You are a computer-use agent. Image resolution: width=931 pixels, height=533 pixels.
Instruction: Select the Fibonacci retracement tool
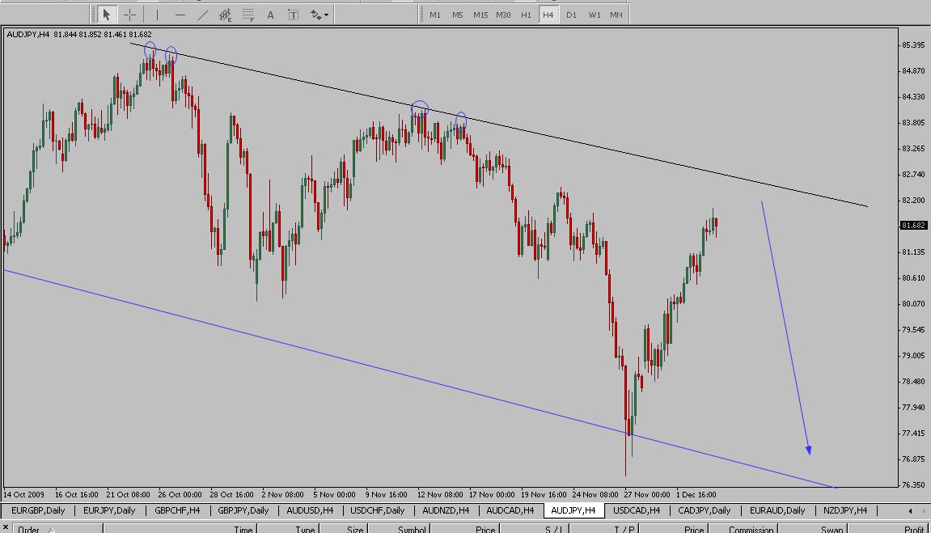click(248, 15)
